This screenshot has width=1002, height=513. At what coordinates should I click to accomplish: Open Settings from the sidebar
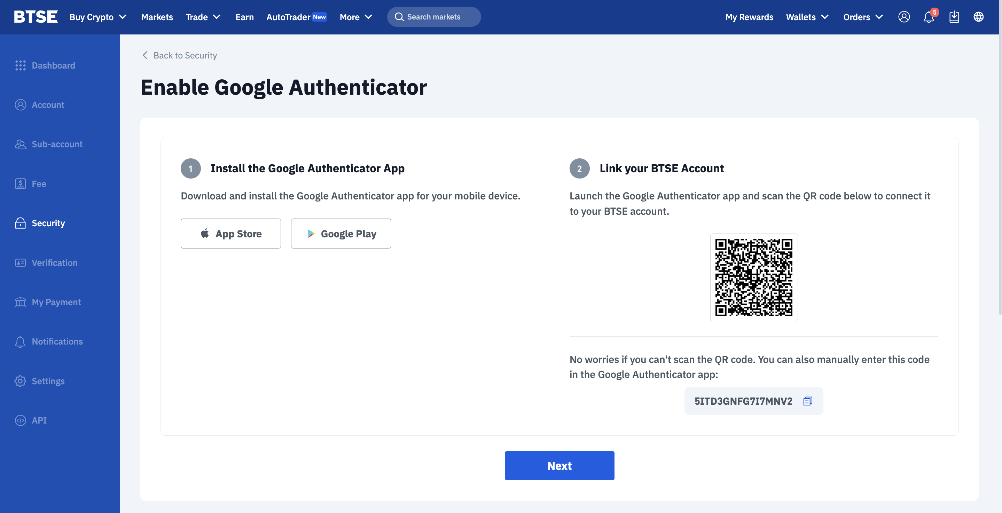[48, 381]
